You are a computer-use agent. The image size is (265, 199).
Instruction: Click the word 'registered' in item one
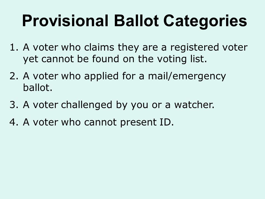pyautogui.click(x=195, y=48)
